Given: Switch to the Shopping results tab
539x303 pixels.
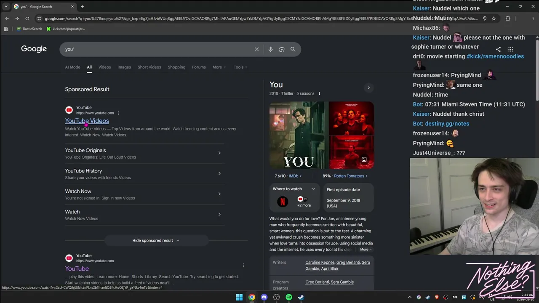Looking at the screenshot, I should pos(176,67).
